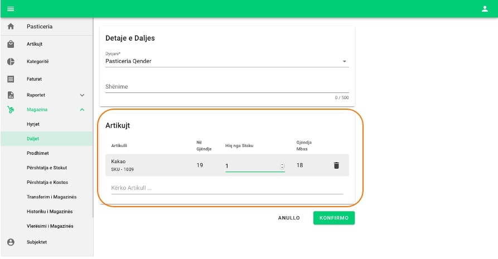Open Hyrjet in the warehouse menu
Image resolution: width=498 pixels, height=259 pixels.
[33, 124]
